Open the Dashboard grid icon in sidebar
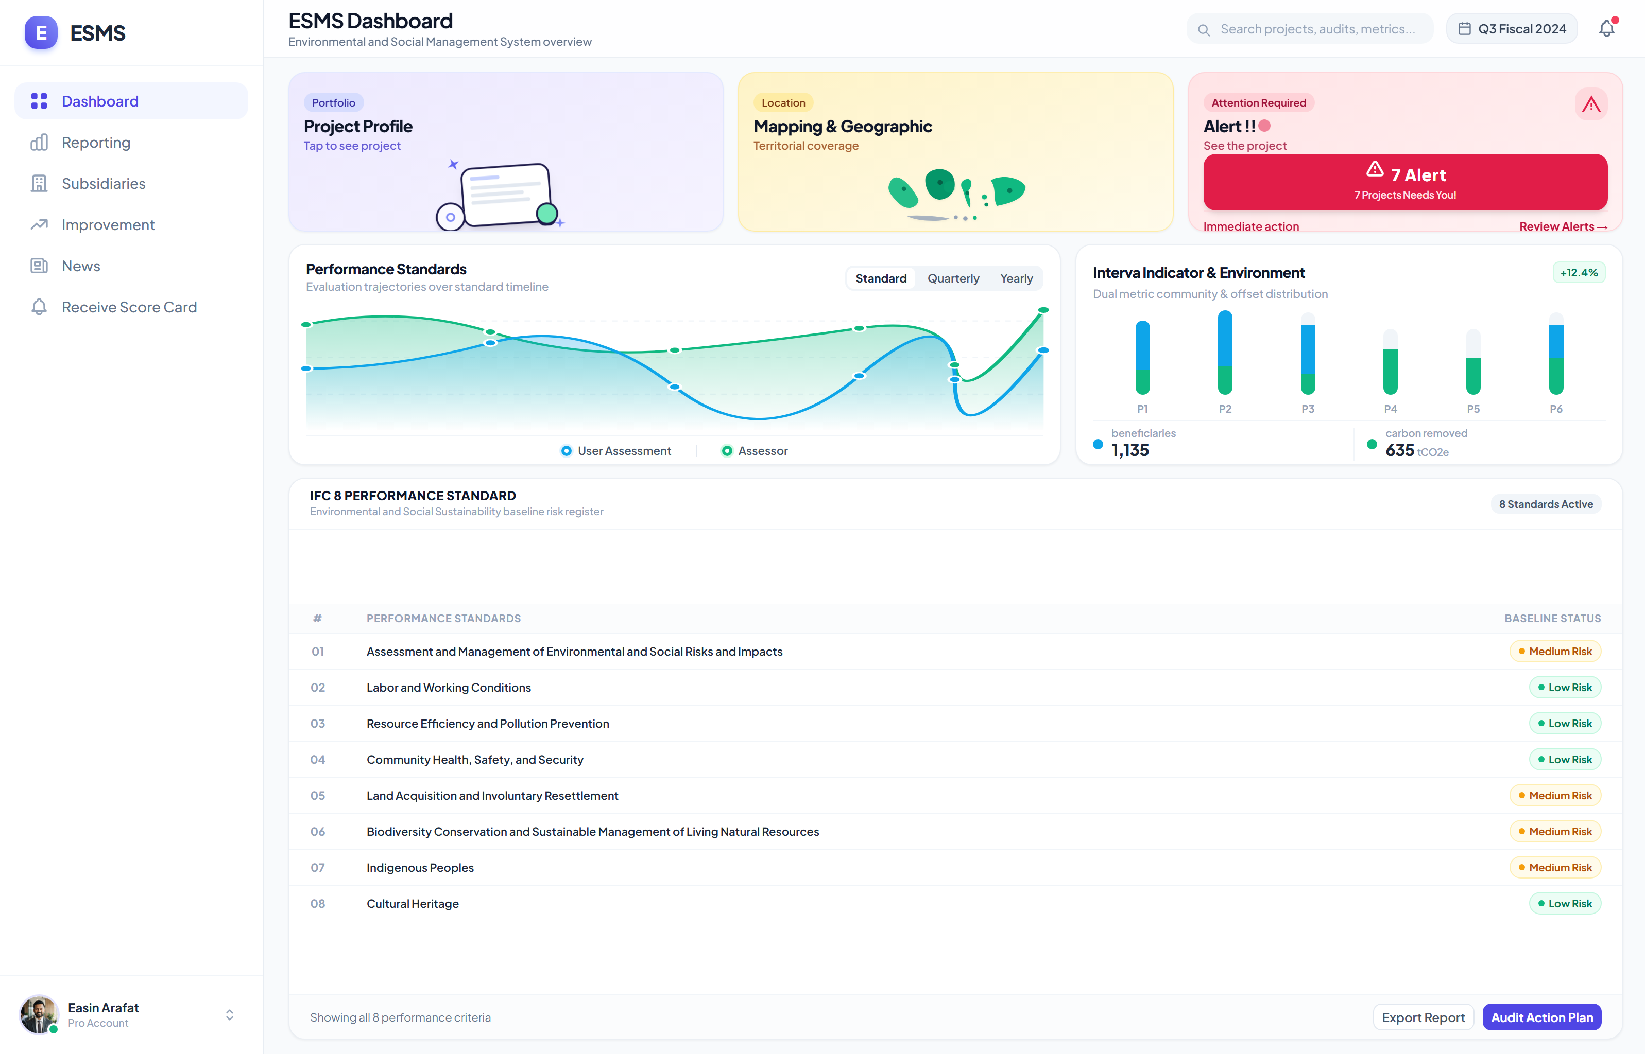This screenshot has width=1645, height=1054. 39,101
